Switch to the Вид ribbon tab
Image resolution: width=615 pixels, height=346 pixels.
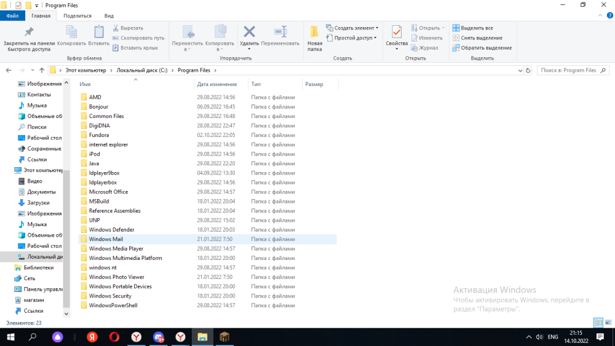point(109,16)
